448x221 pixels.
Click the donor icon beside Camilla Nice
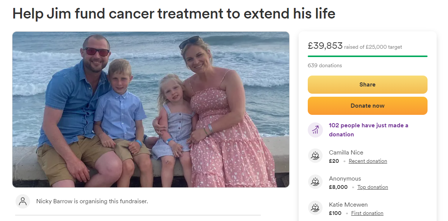click(315, 156)
